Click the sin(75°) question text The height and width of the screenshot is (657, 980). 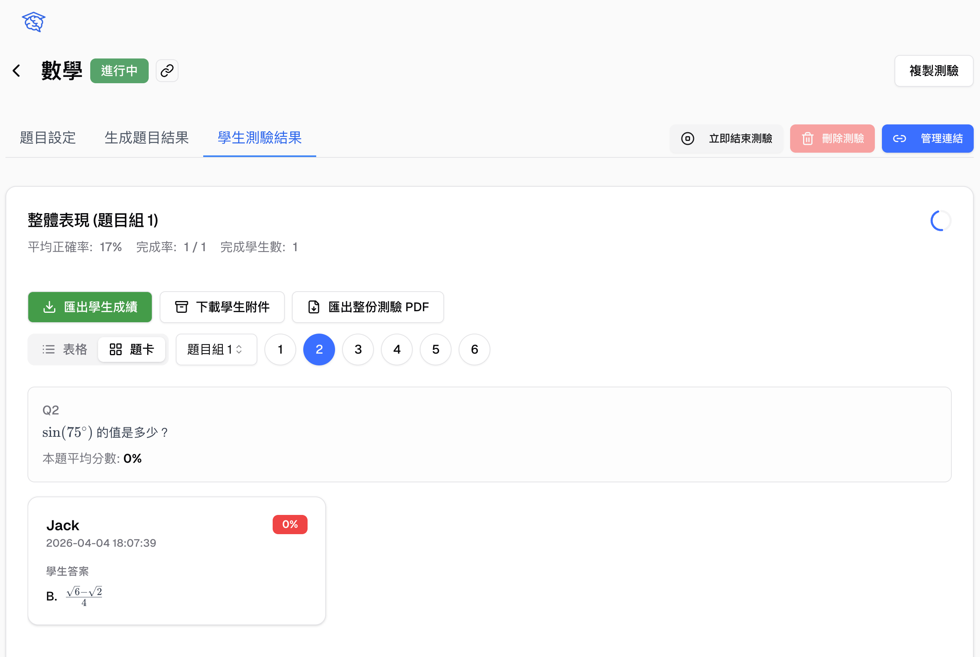105,433
